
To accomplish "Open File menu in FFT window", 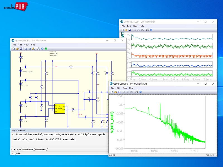I will click(113, 88).
